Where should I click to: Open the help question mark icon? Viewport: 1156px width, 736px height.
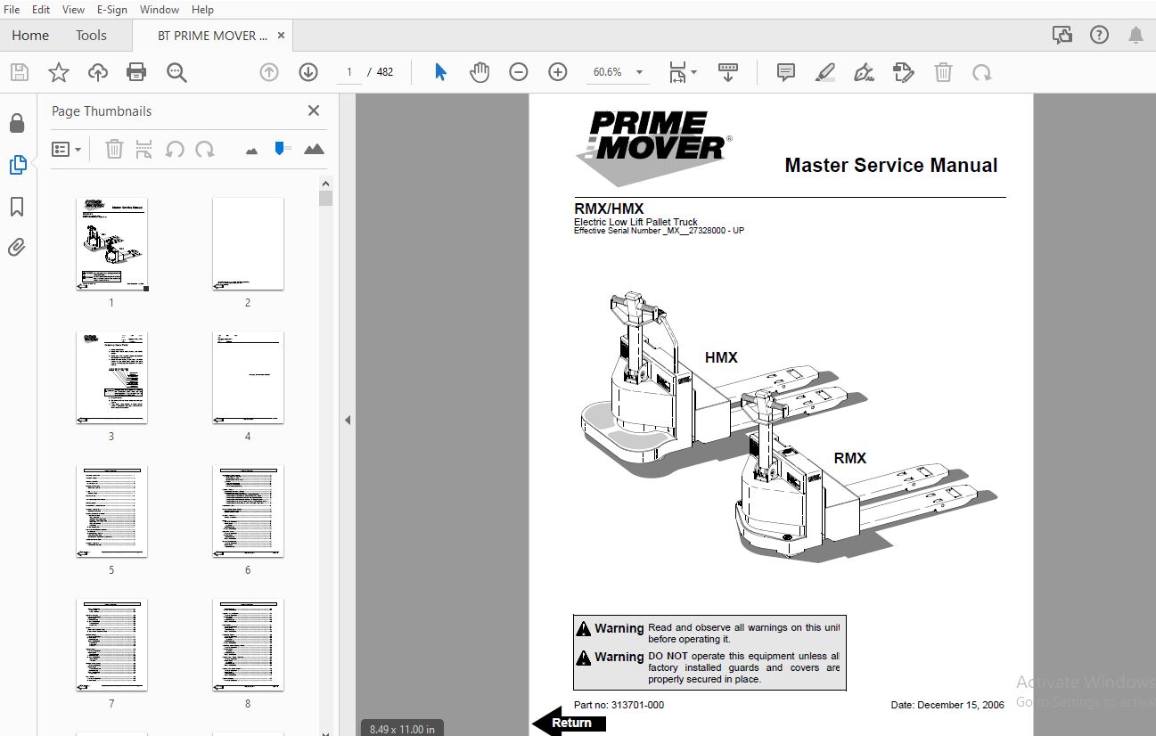pos(1099,36)
